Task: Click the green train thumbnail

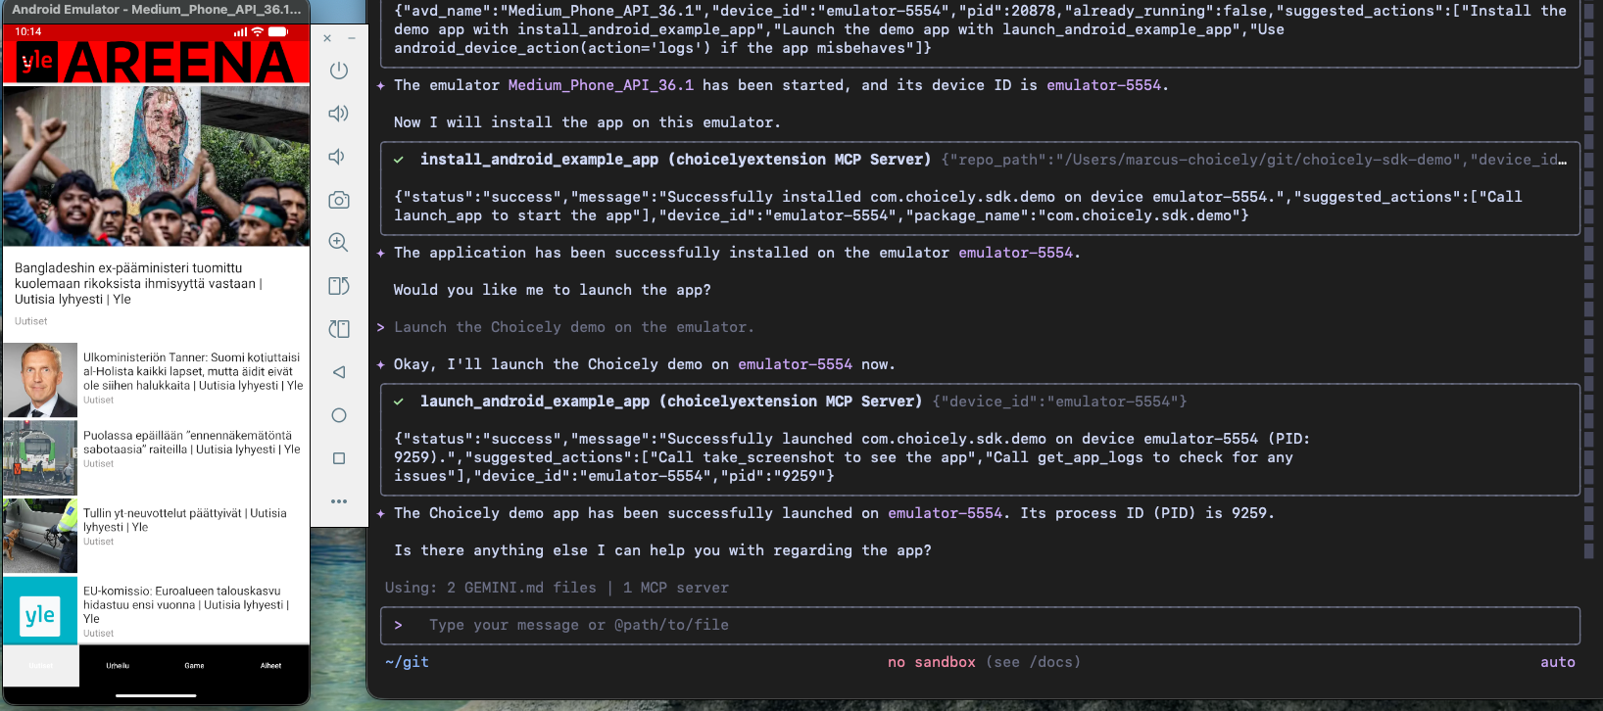Action: point(40,457)
